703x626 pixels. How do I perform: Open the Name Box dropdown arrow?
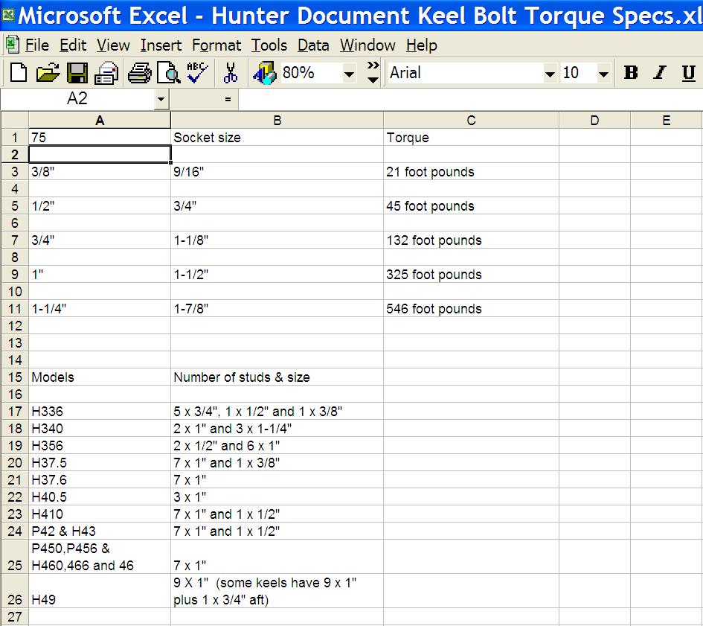pos(161,99)
